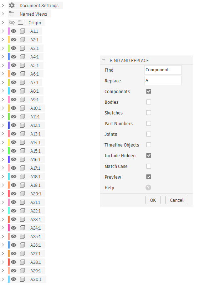Viewport: 204px width, 287px height.
Task: Disable the Include Hidden checkbox
Action: [149, 155]
